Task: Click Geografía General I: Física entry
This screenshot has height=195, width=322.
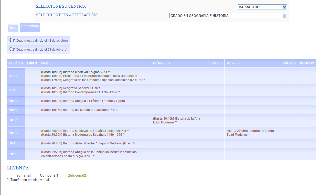Action: point(71,88)
